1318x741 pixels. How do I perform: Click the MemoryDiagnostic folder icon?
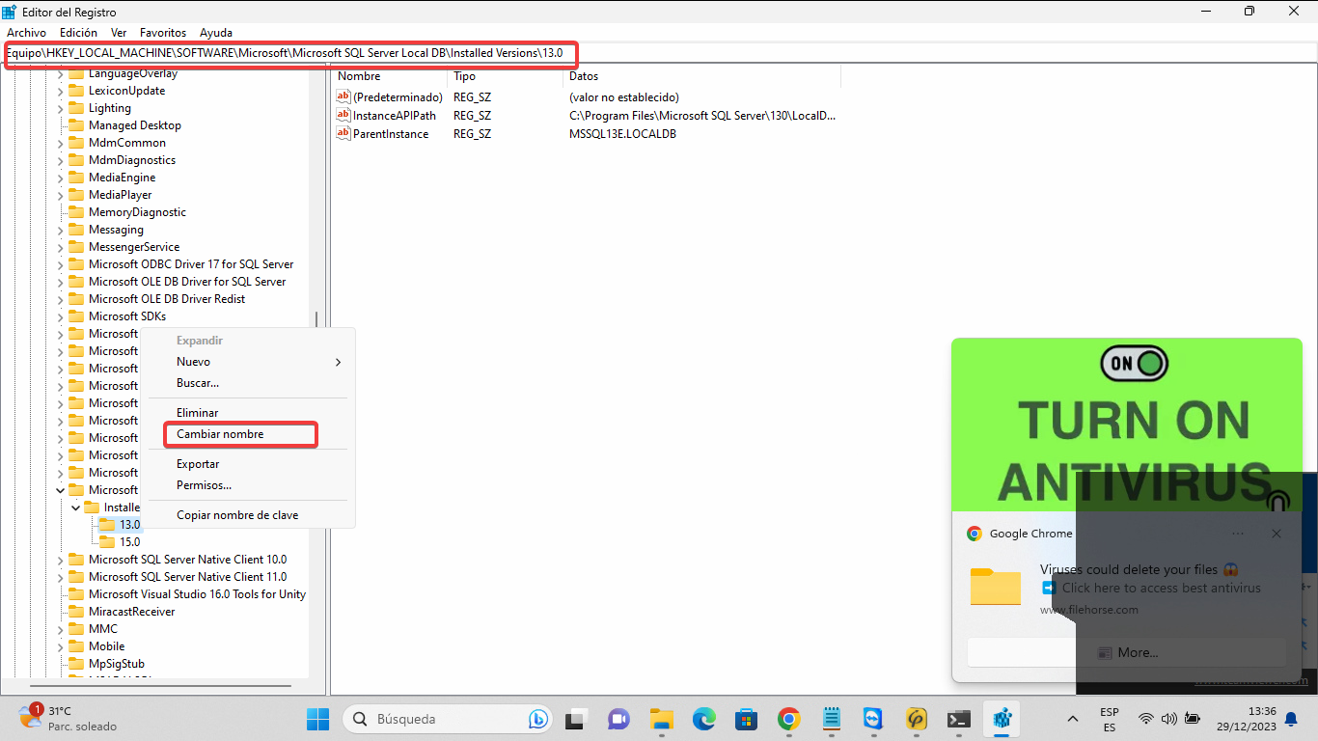click(76, 212)
